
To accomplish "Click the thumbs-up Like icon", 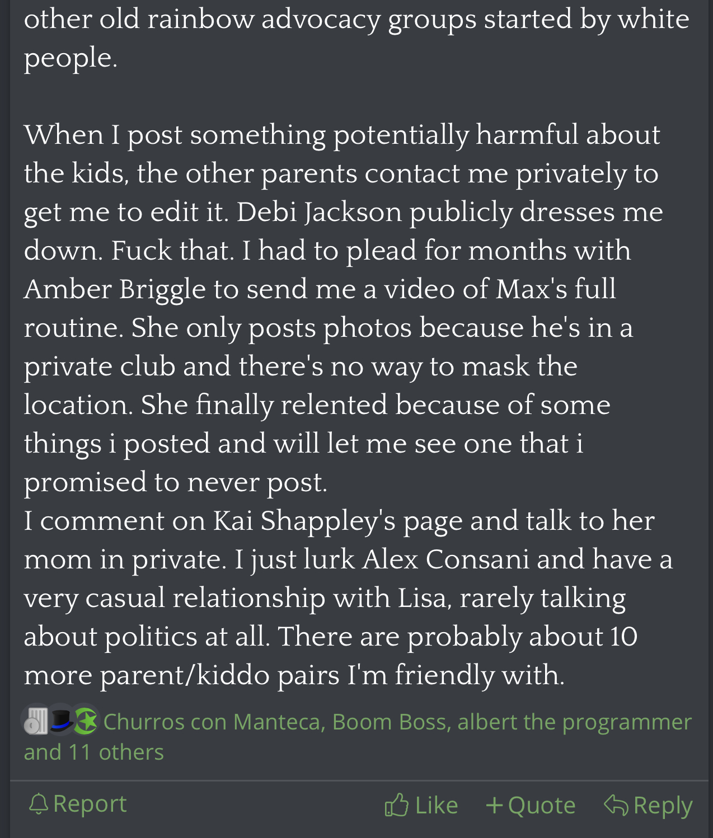I will 396,805.
